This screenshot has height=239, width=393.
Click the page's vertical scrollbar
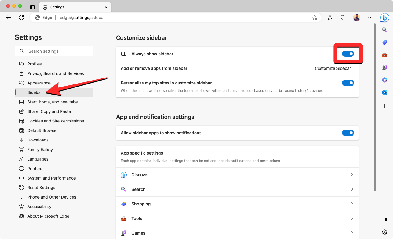click(x=374, y=107)
